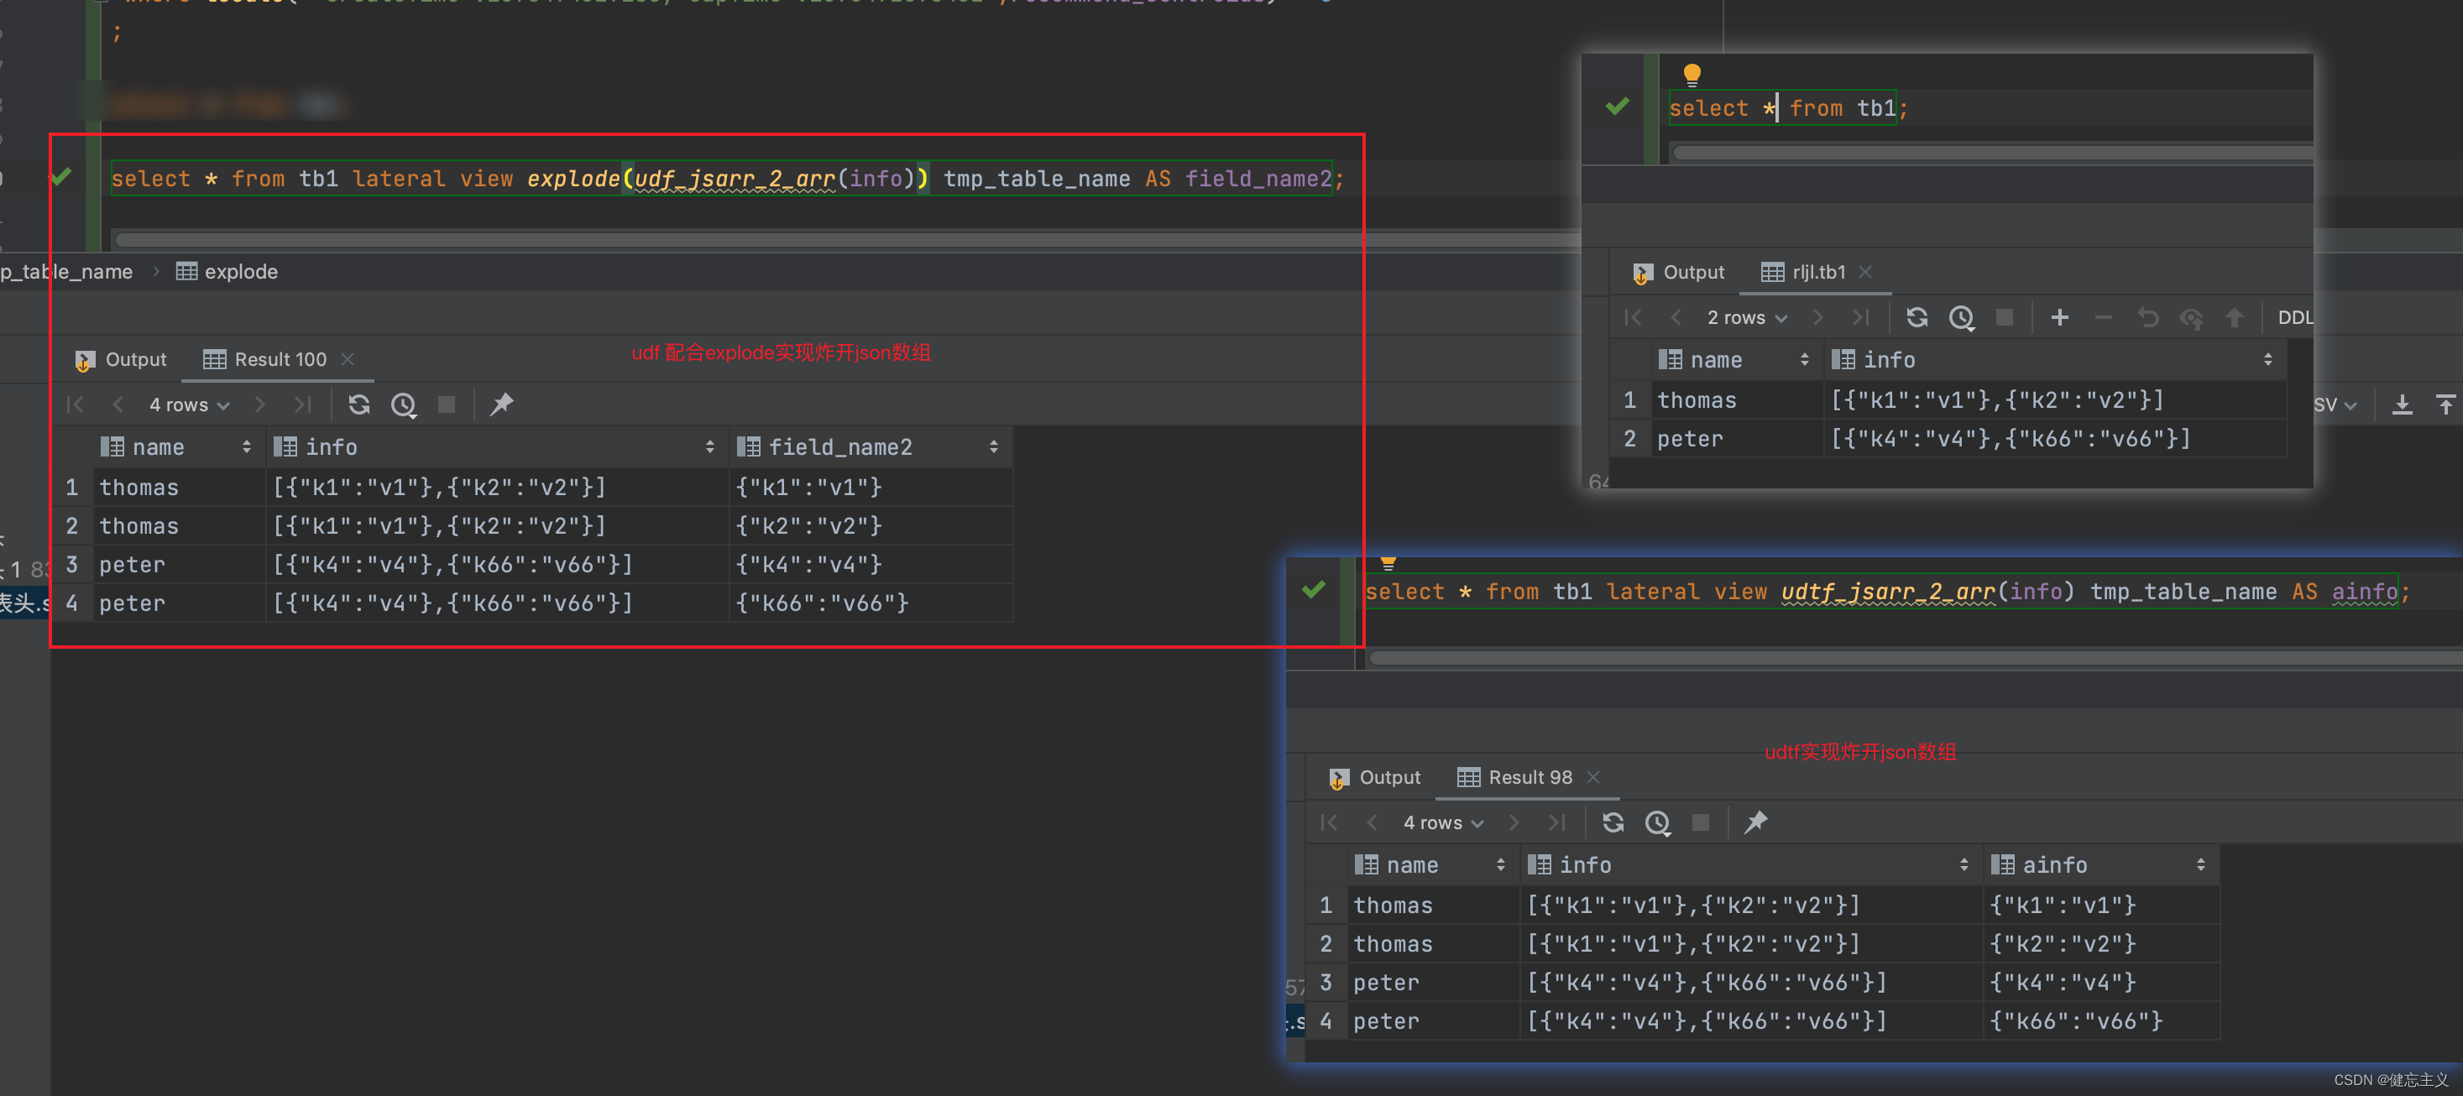Click the history clock icon in Result 98 toolbar

pyautogui.click(x=1657, y=822)
